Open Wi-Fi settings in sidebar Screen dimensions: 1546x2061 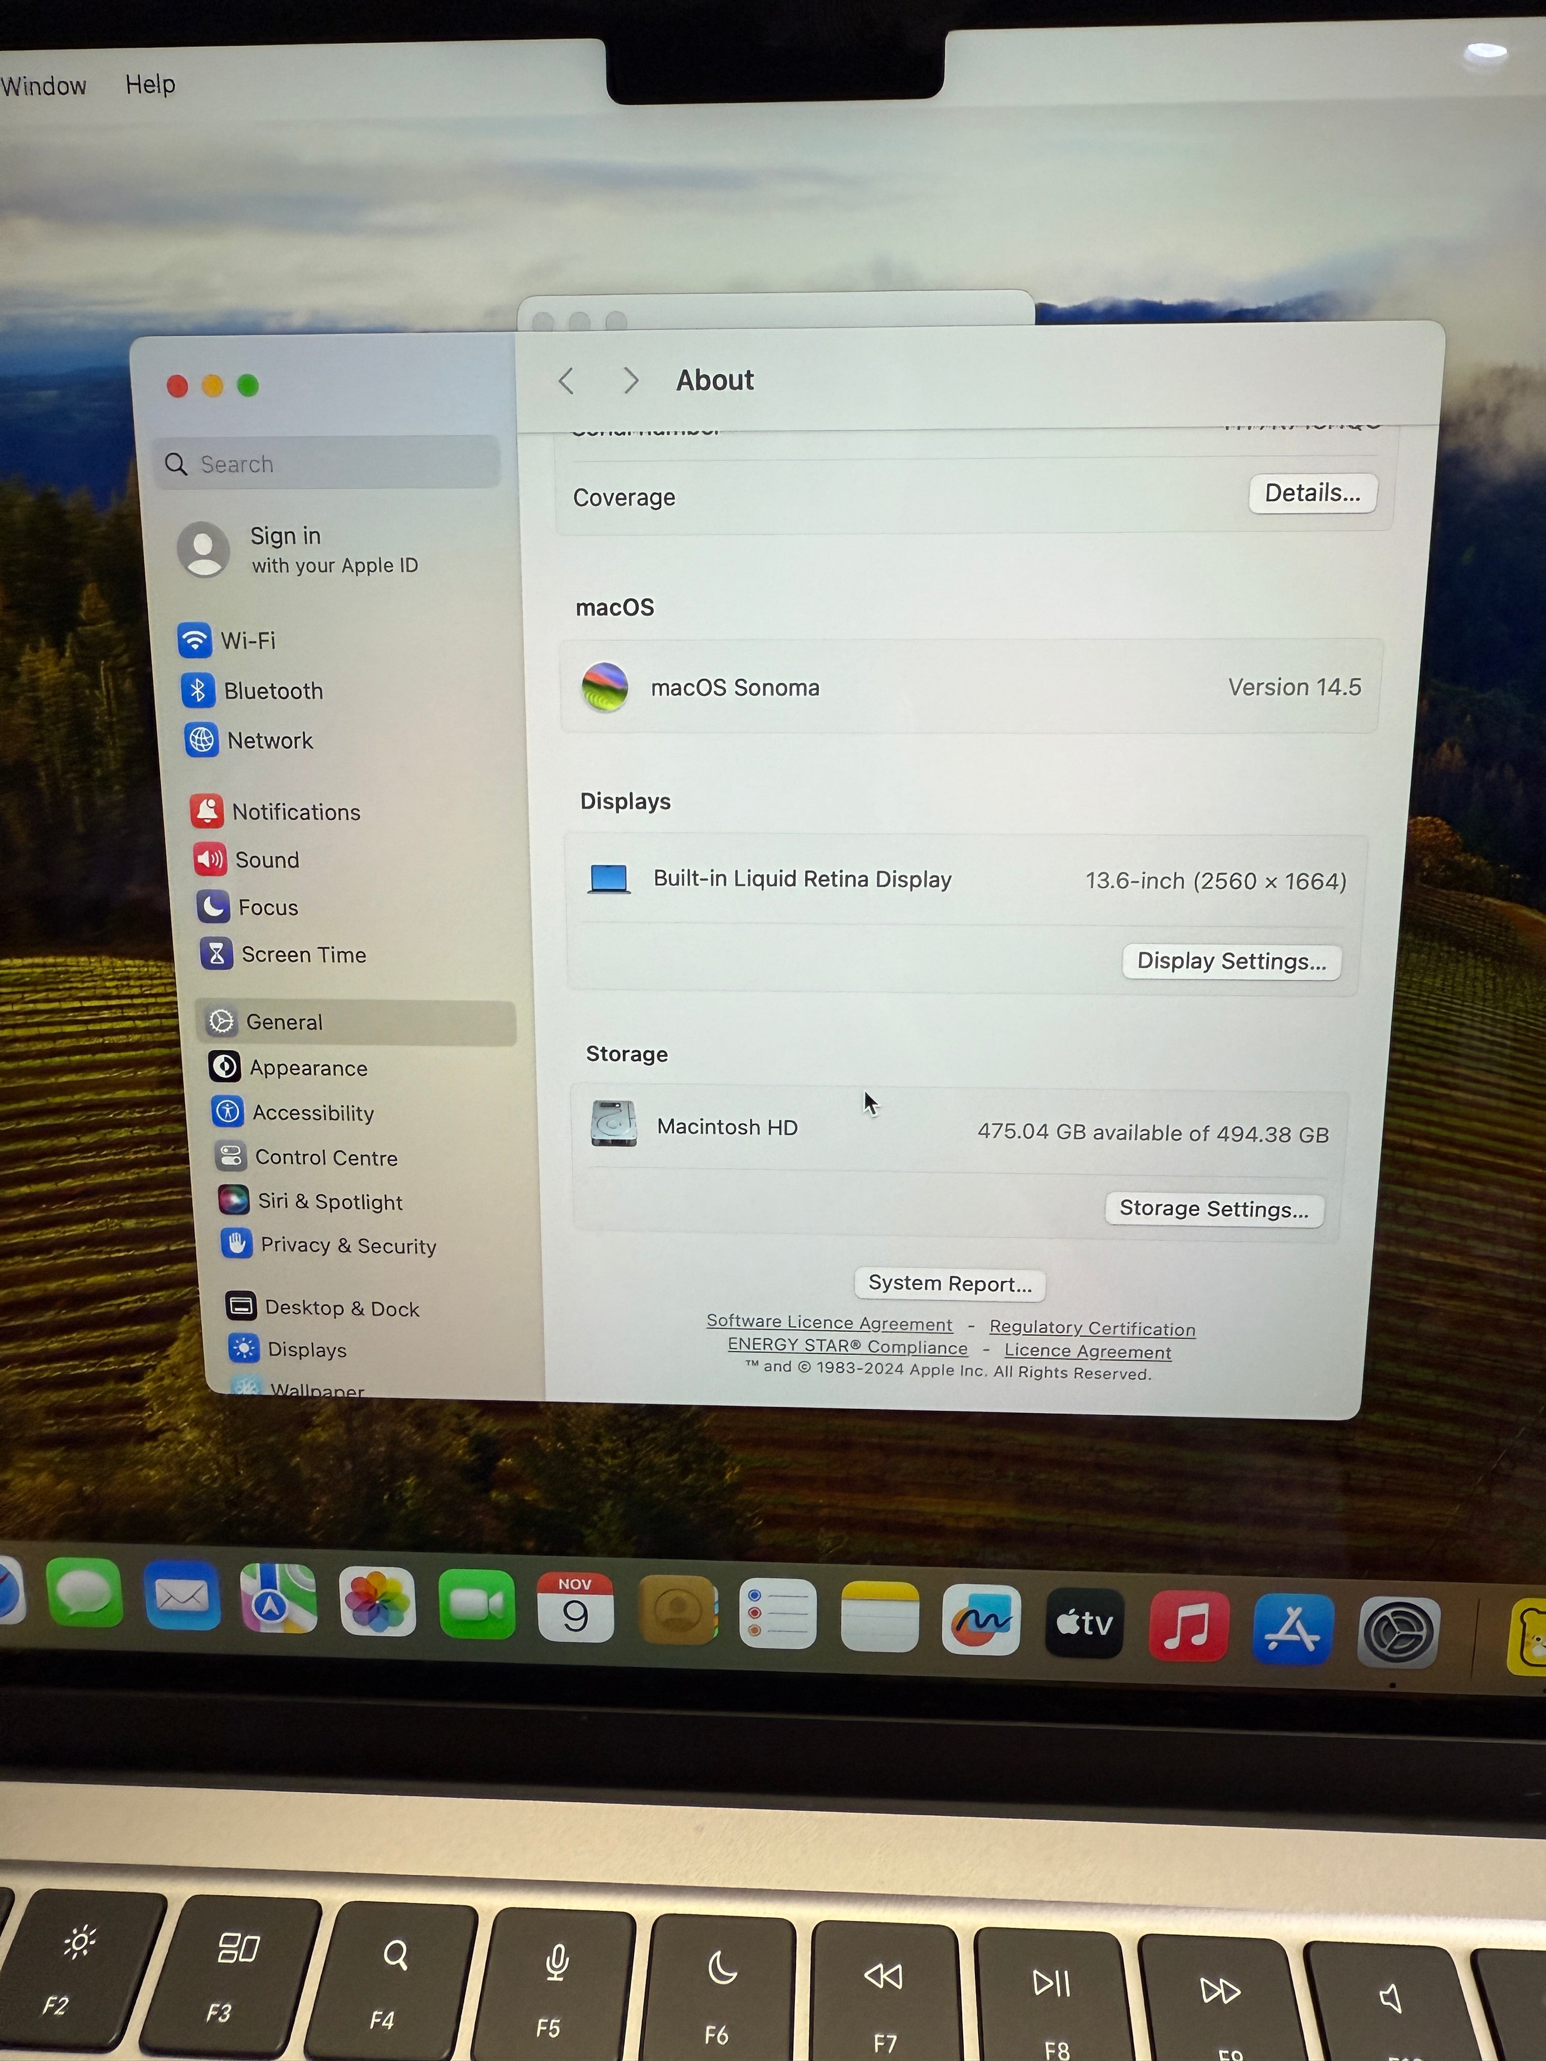click(226, 640)
